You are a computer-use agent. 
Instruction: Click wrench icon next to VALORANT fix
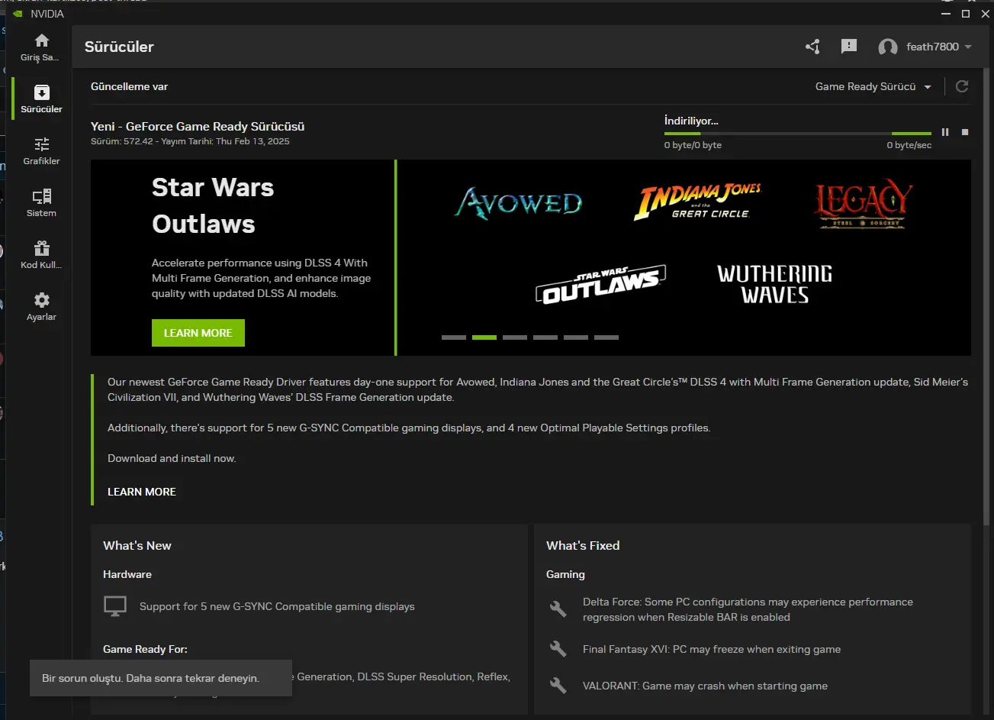[558, 686]
